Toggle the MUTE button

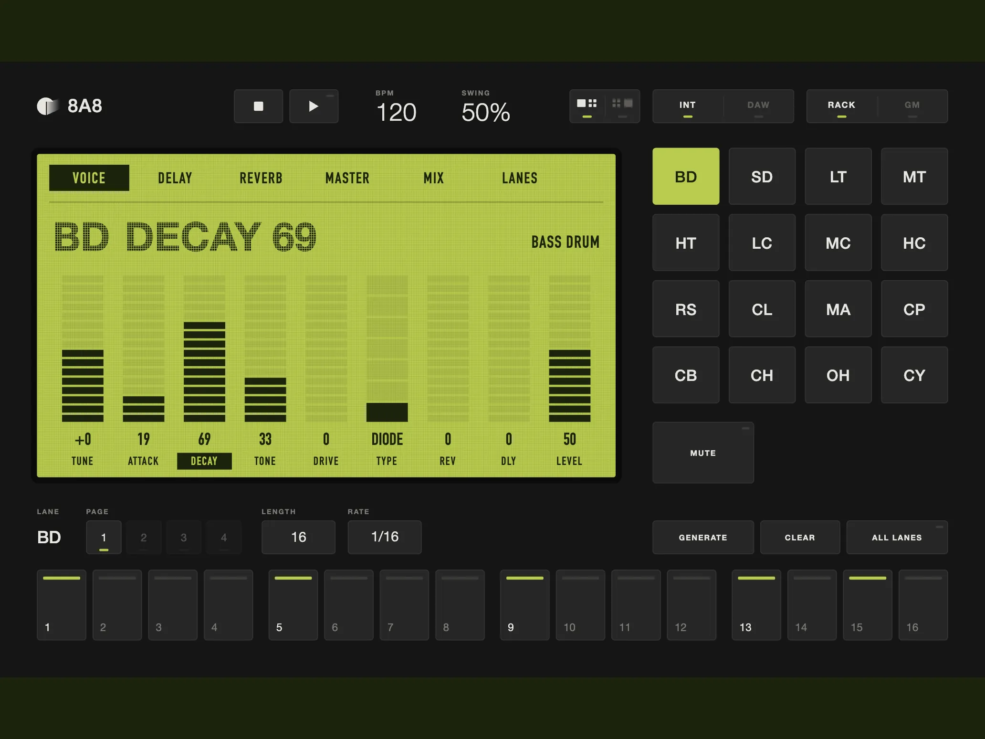(x=703, y=453)
